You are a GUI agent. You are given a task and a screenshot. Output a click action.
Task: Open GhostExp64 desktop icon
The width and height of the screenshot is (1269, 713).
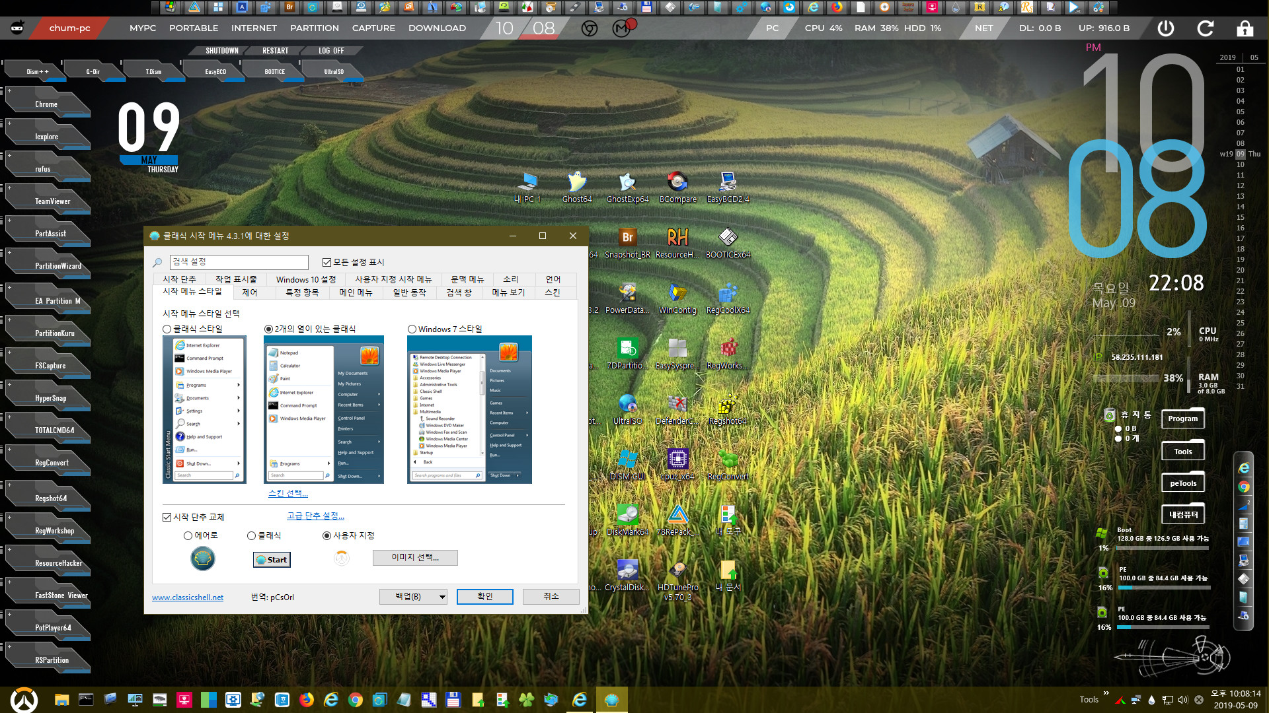pos(627,187)
